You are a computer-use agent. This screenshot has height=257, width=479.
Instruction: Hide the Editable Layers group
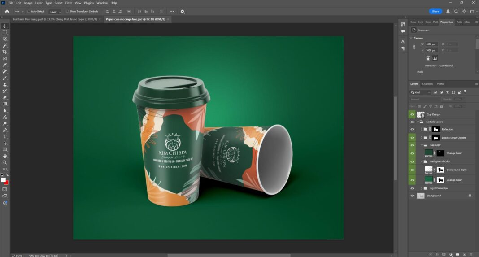[x=412, y=122]
